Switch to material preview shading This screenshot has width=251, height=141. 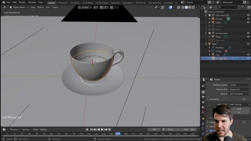pos(190,7)
